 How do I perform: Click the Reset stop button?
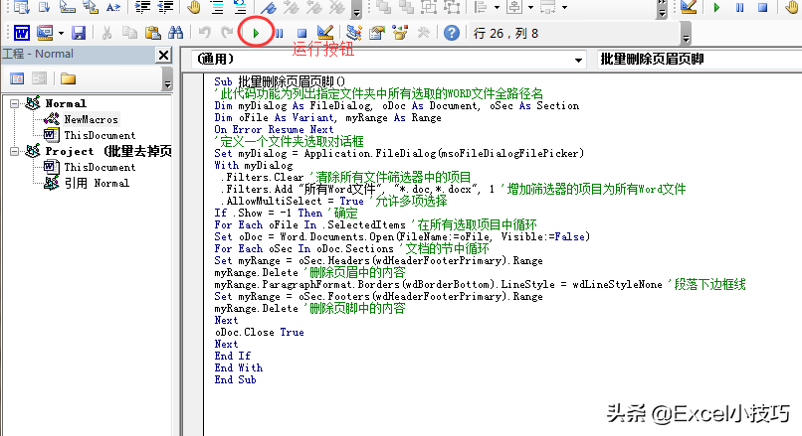(x=301, y=33)
